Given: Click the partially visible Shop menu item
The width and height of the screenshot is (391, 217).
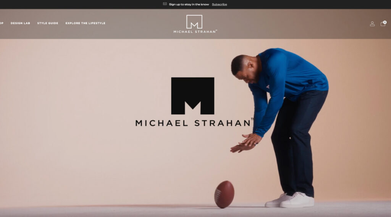Looking at the screenshot, I should coord(2,23).
